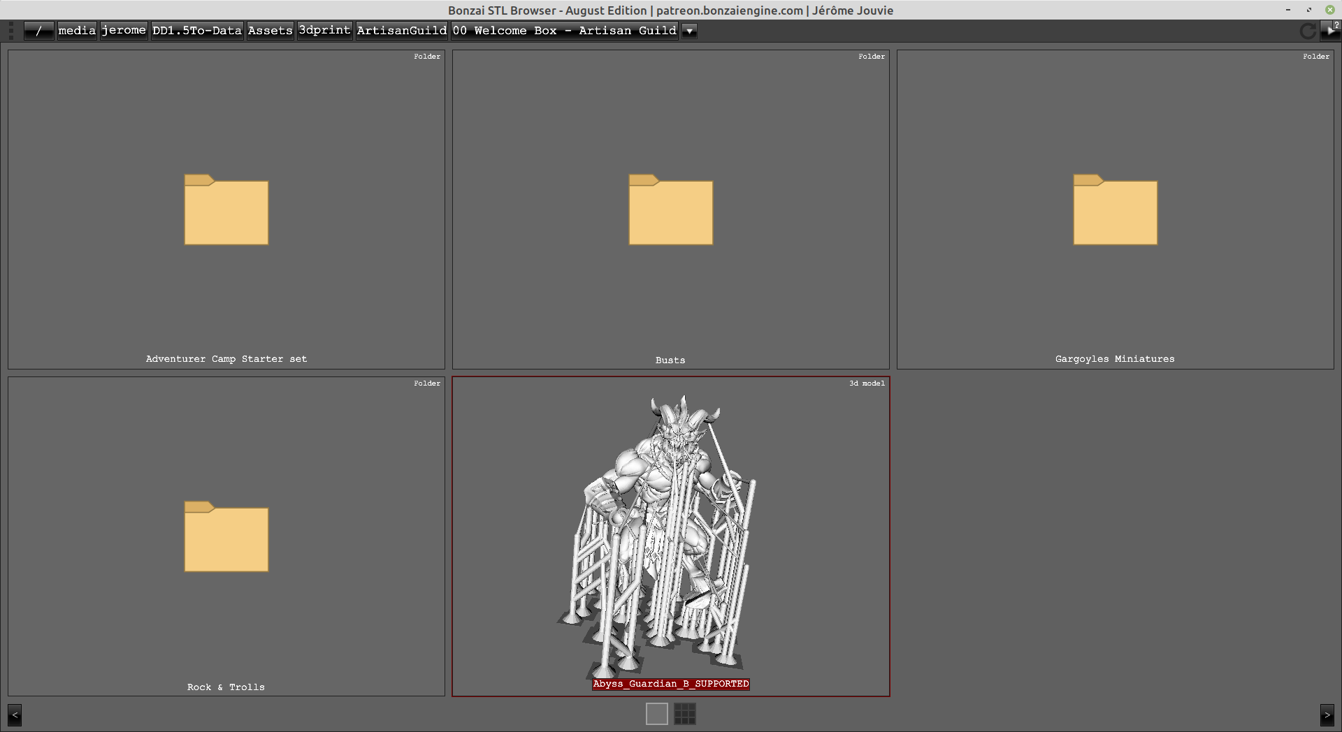The image size is (1342, 732).
Task: Open the breadcrumb path dropdown arrow
Action: tap(689, 31)
